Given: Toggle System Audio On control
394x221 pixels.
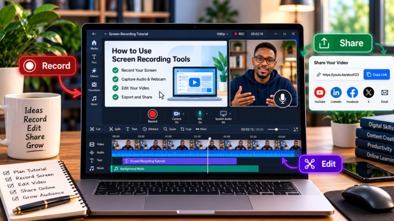Looking at the screenshot, I should (x=223, y=117).
